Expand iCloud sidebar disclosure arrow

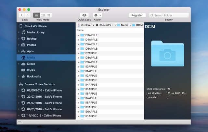(19, 64)
